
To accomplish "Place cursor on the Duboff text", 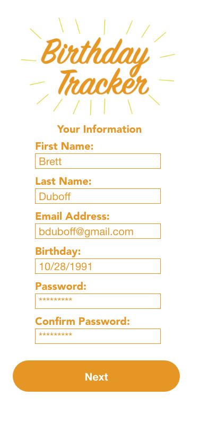I will (55, 196).
